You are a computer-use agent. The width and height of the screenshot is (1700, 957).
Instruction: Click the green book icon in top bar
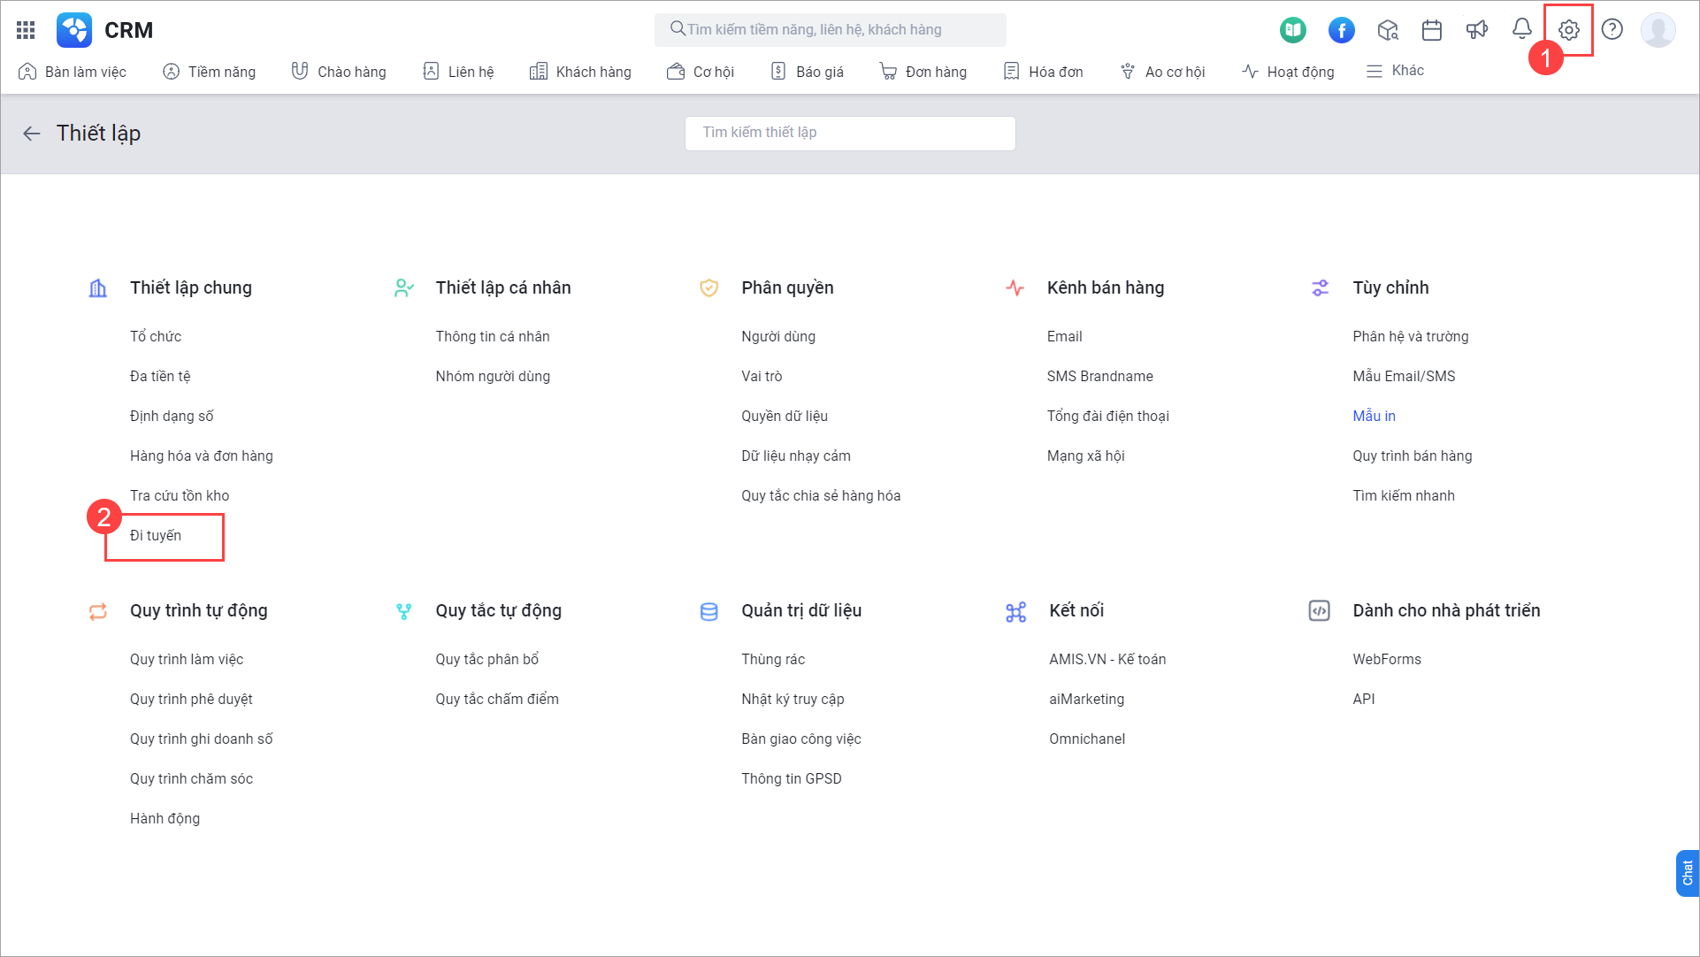1292,29
